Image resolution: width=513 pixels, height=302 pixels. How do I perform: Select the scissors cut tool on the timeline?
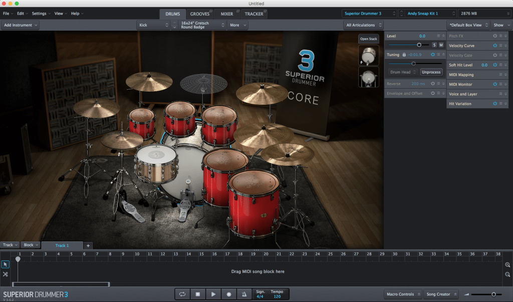tap(5, 274)
